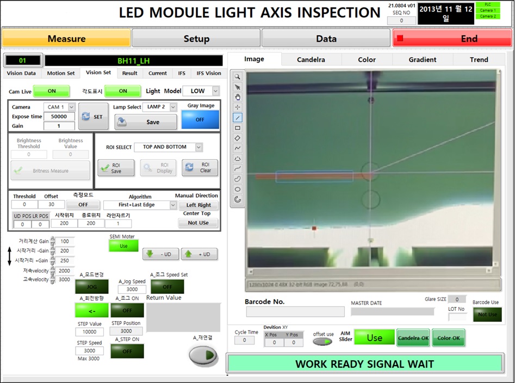Toggle the offset use switch

tap(322, 342)
